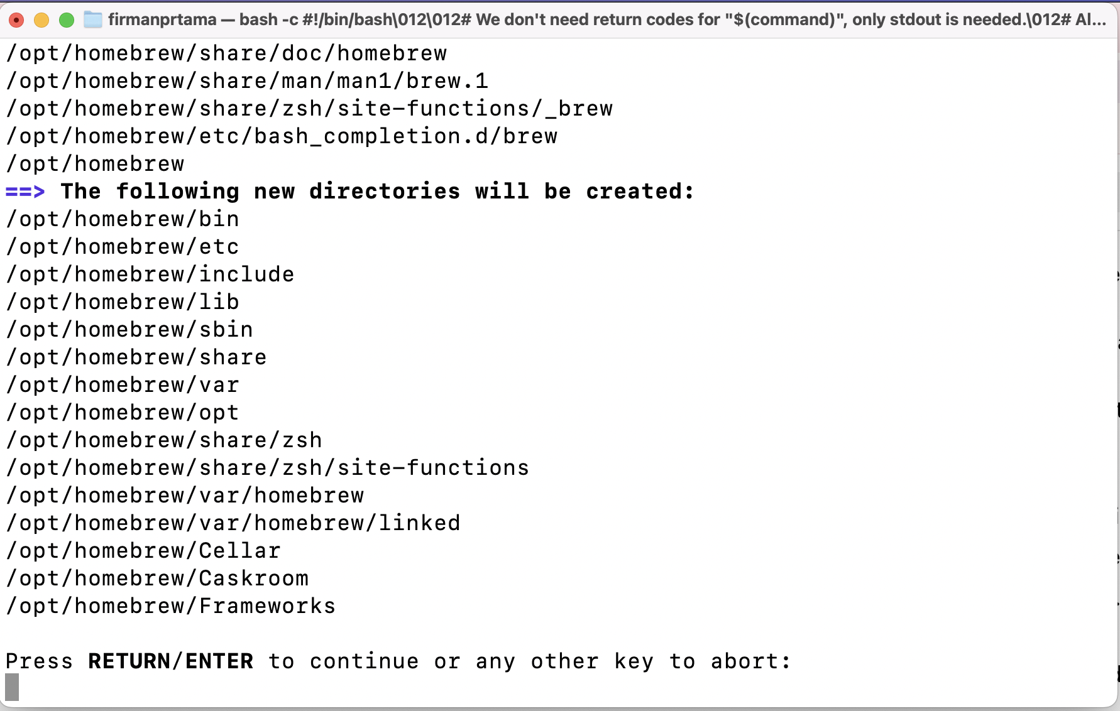Viewport: 1120px width, 711px height.
Task: Click the /opt/homebrew/include path line
Action: [x=150, y=274]
